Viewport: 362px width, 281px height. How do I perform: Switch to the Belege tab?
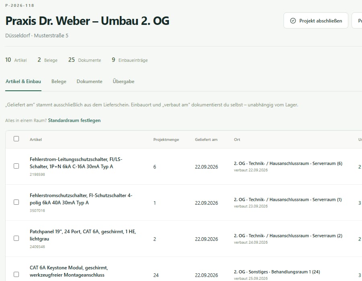tap(59, 81)
